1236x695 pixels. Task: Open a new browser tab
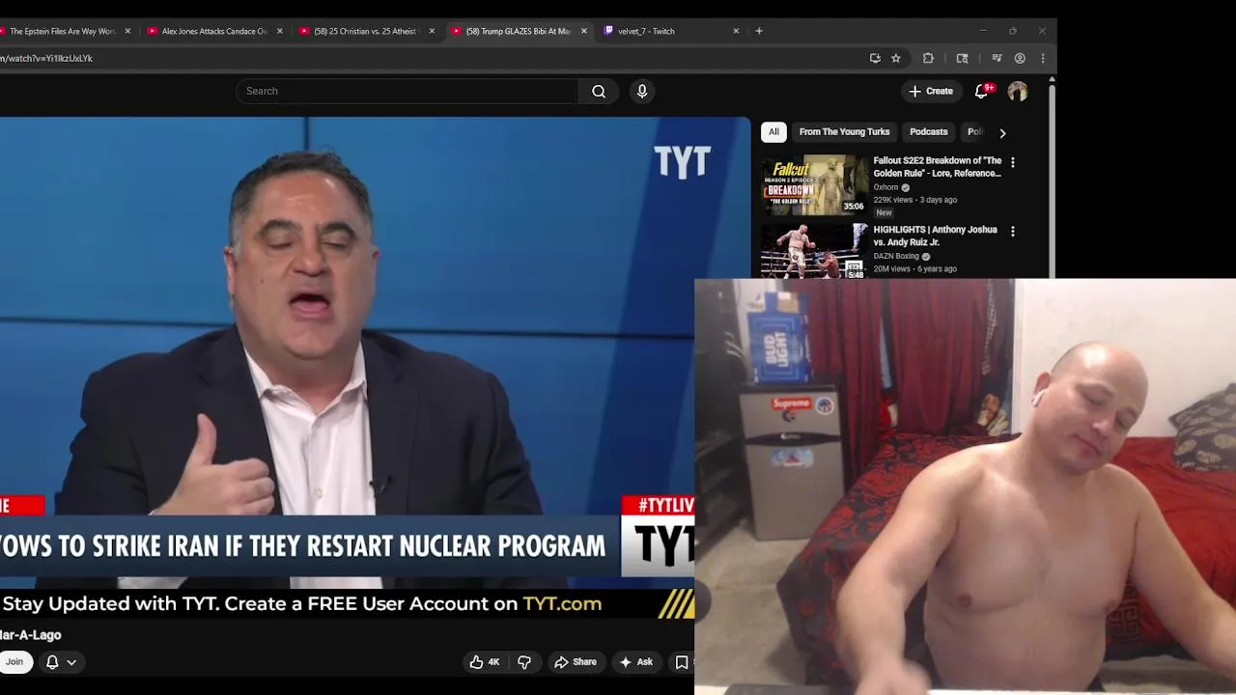coord(759,31)
